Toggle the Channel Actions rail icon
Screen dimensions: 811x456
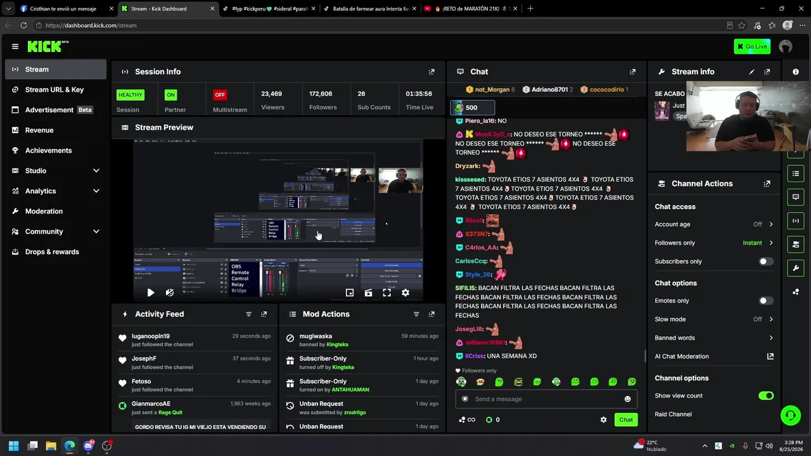796,244
